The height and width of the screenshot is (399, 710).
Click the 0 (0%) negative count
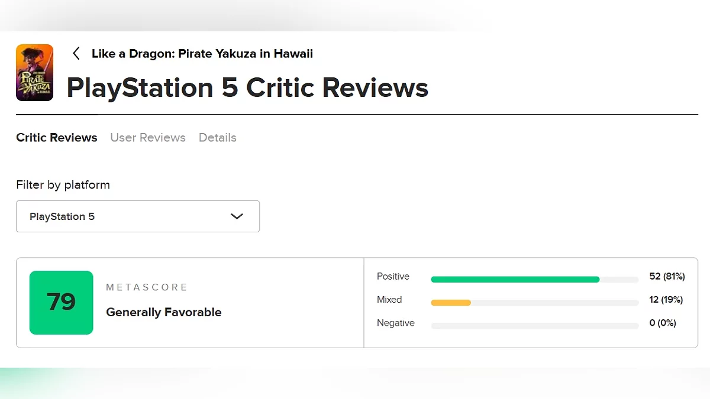click(x=663, y=323)
